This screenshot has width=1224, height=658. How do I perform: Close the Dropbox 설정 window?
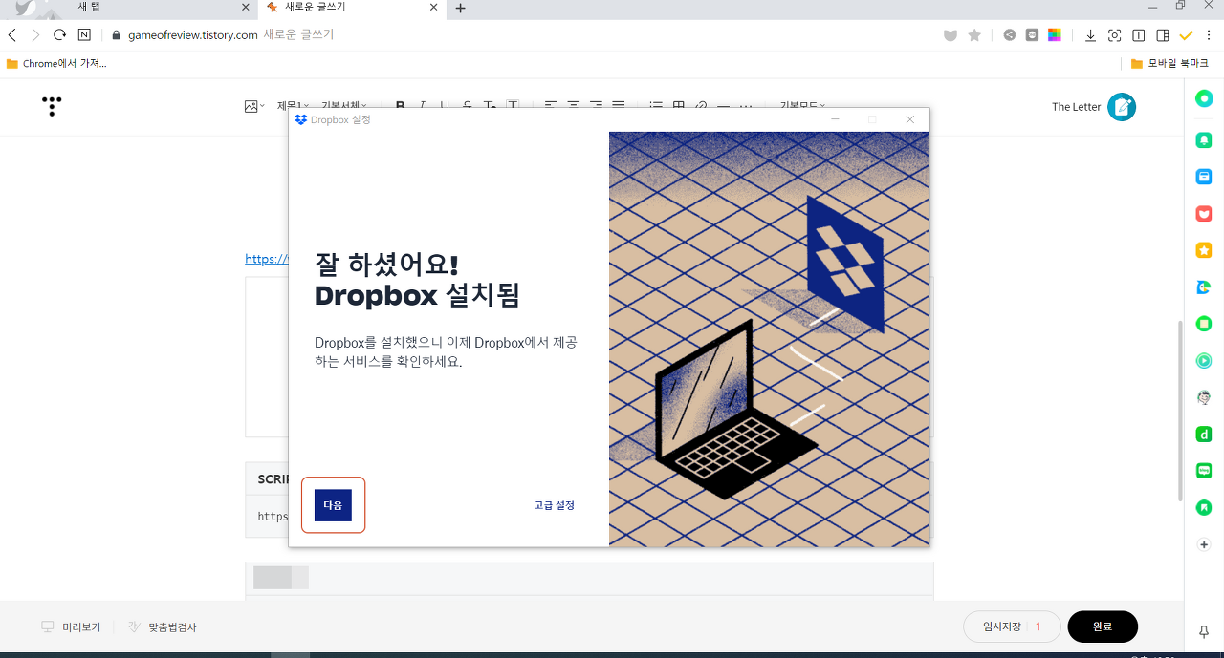click(910, 119)
